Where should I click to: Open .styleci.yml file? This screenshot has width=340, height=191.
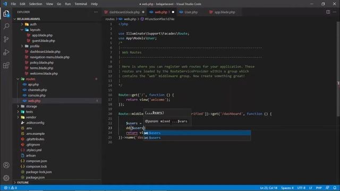(34, 150)
